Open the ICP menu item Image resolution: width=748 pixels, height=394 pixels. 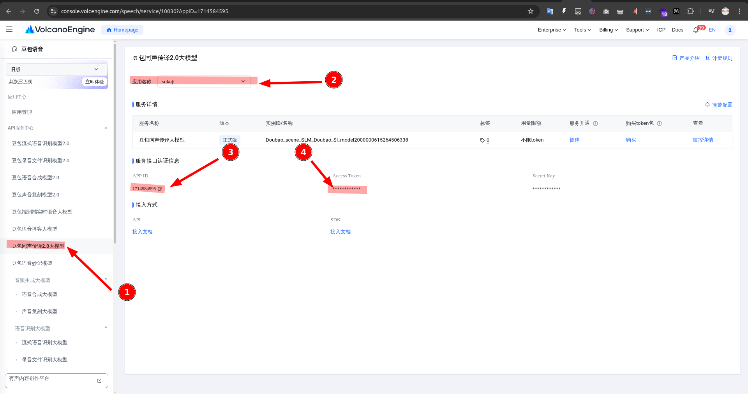(x=661, y=30)
